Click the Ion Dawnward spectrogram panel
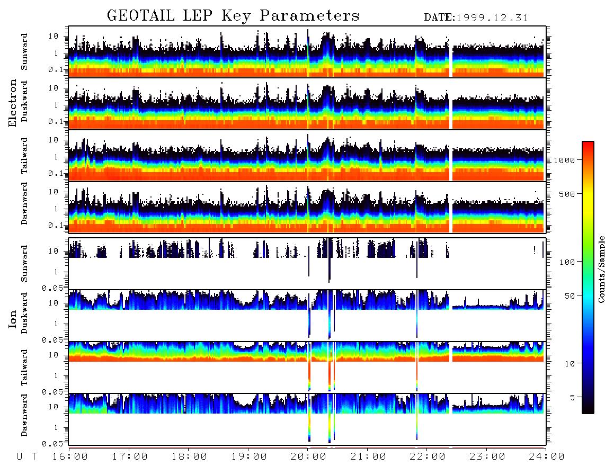 [307, 419]
